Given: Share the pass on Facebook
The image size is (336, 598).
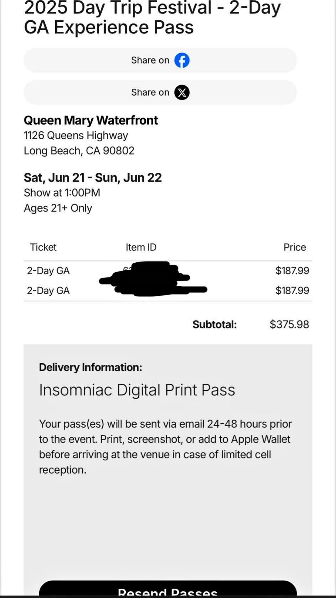Looking at the screenshot, I should (160, 60).
